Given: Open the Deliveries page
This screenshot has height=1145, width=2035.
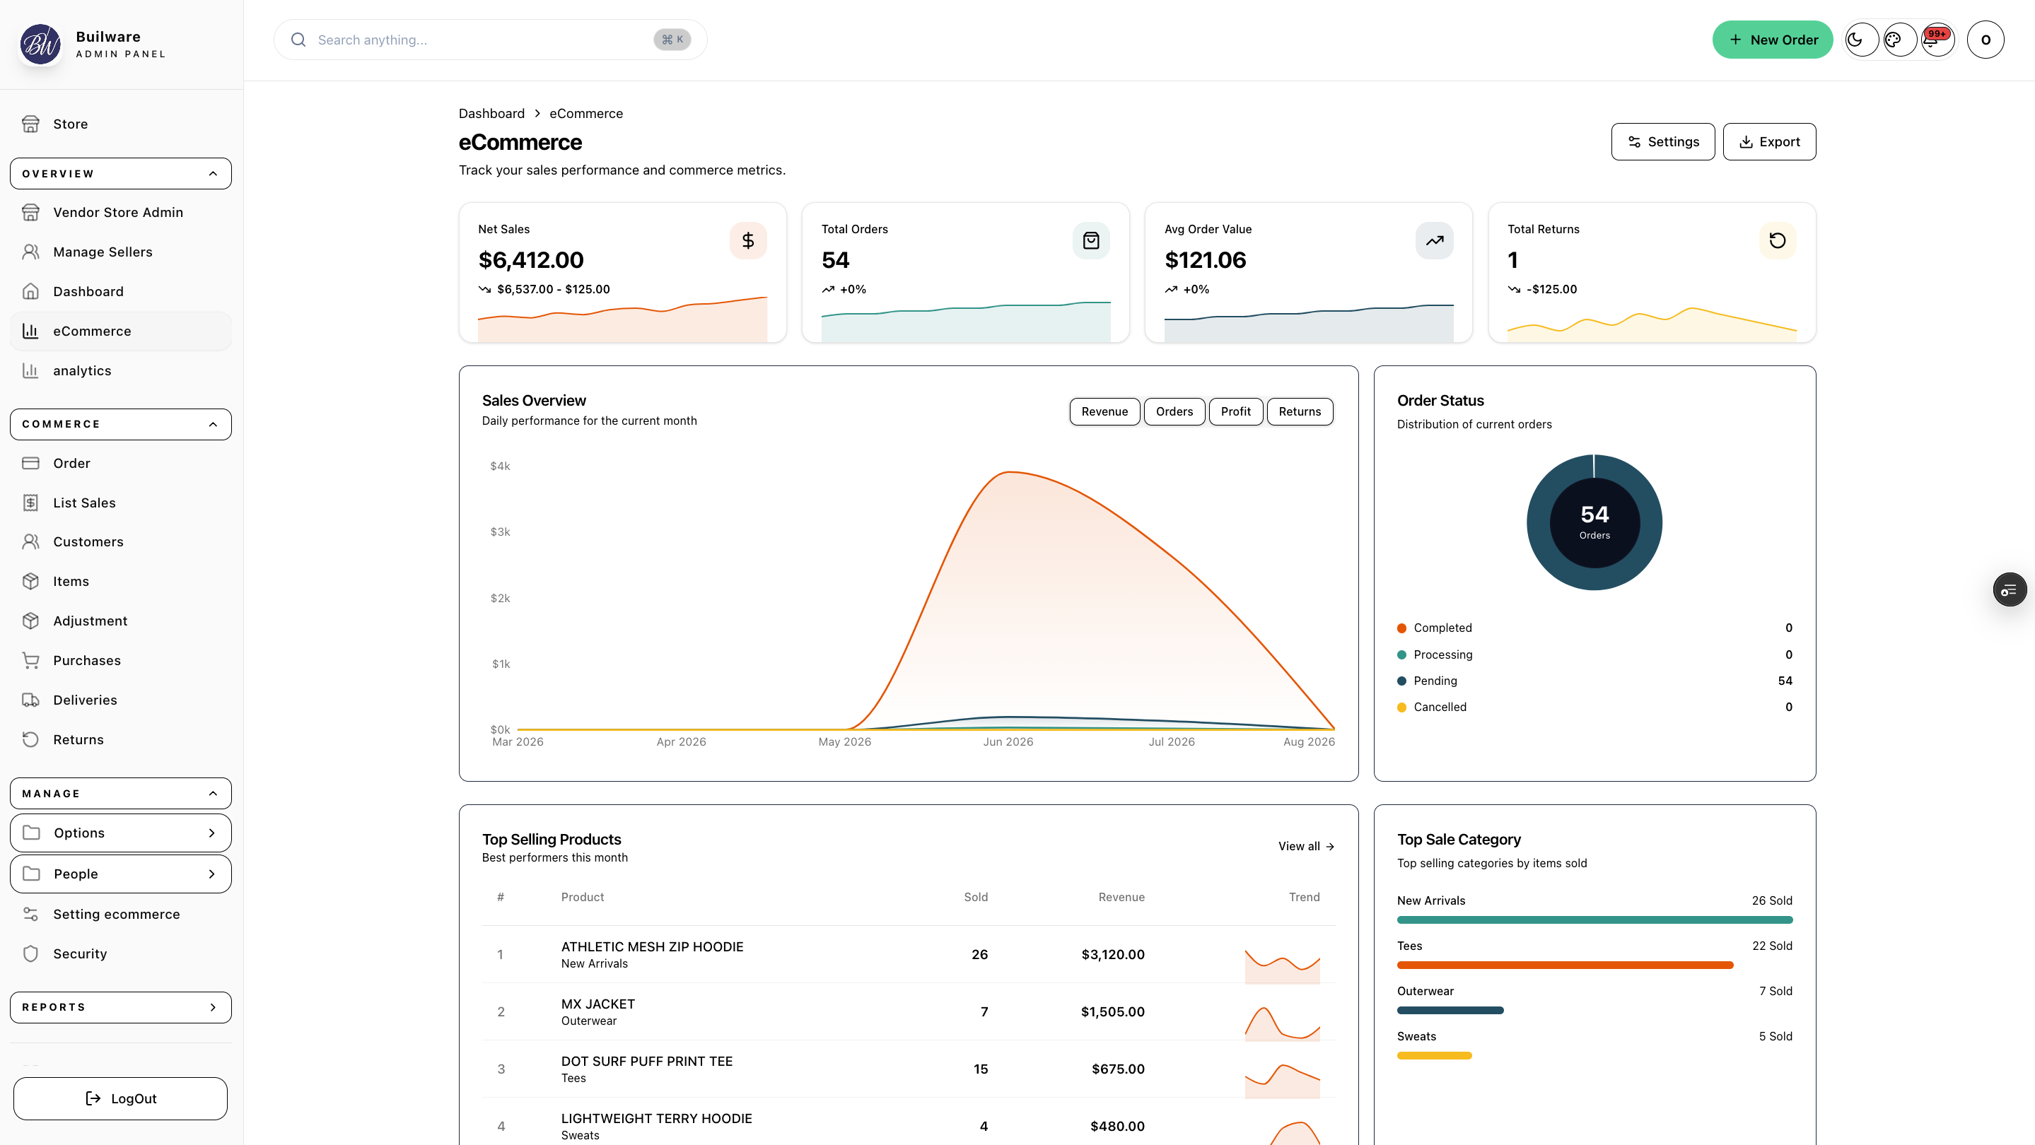Looking at the screenshot, I should tap(120, 700).
